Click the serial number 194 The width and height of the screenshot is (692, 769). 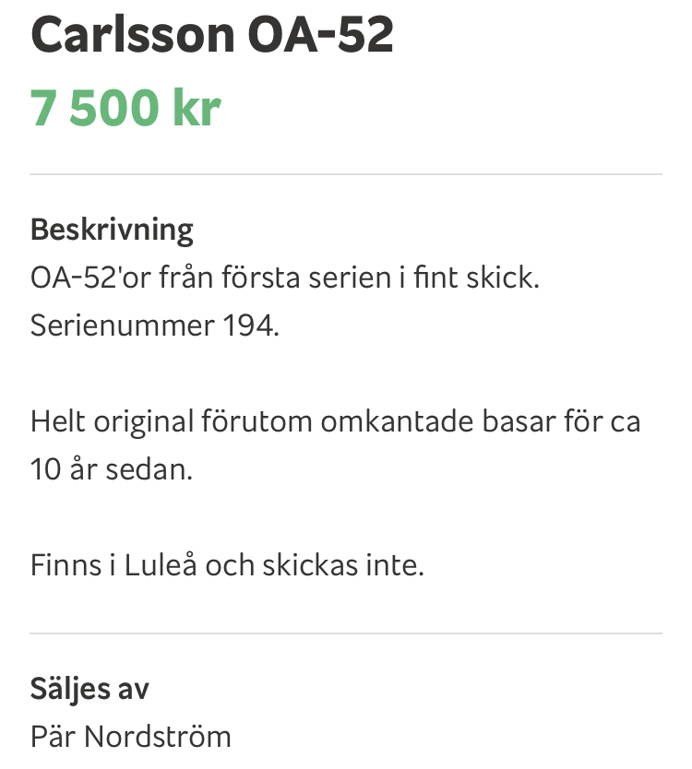coord(251,325)
